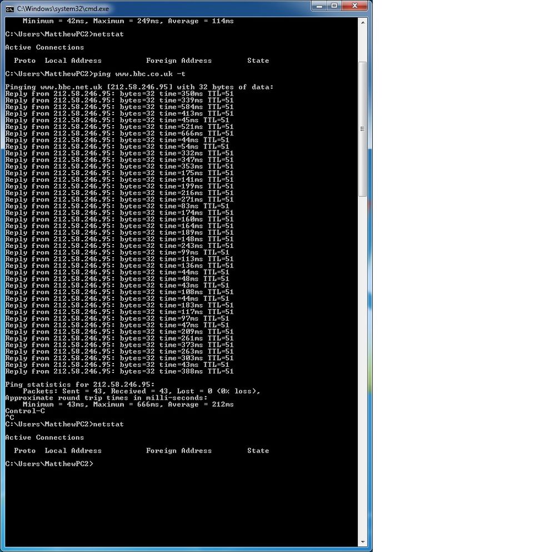Click the scrollbar down arrow

[x=363, y=541]
